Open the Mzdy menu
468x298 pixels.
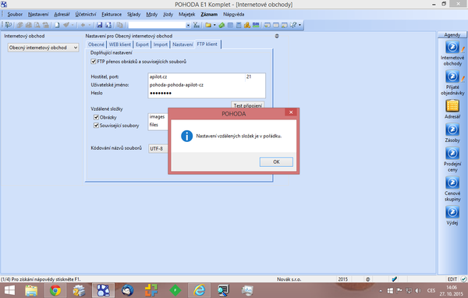(x=151, y=14)
